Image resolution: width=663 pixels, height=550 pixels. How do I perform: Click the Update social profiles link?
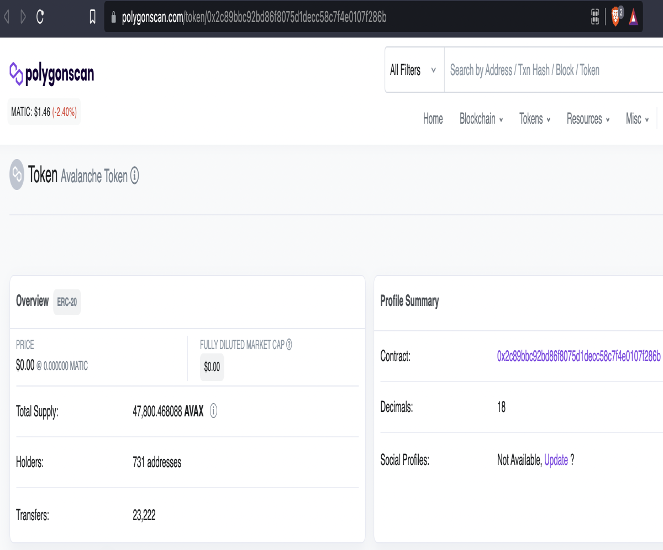pyautogui.click(x=556, y=460)
